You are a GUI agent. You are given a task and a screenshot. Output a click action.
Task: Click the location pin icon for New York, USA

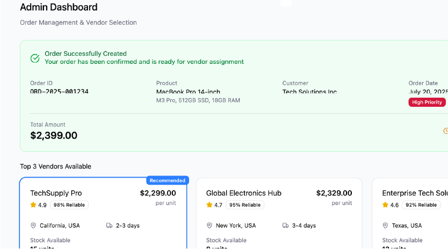click(209, 225)
